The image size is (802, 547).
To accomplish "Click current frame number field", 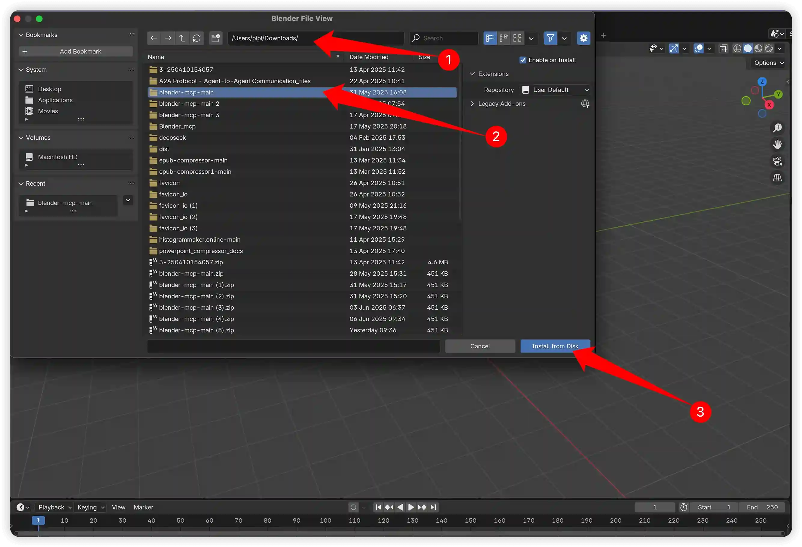I will (x=655, y=507).
